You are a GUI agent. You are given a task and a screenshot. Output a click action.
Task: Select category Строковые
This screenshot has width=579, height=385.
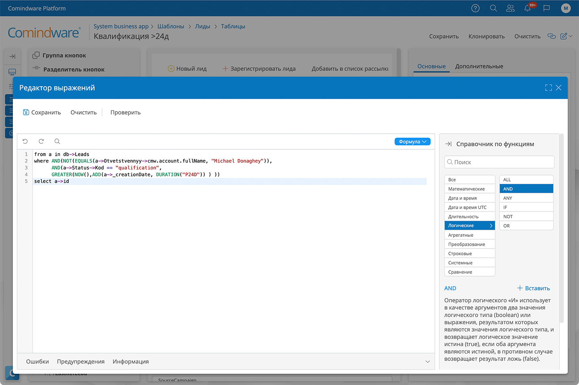[470, 253]
